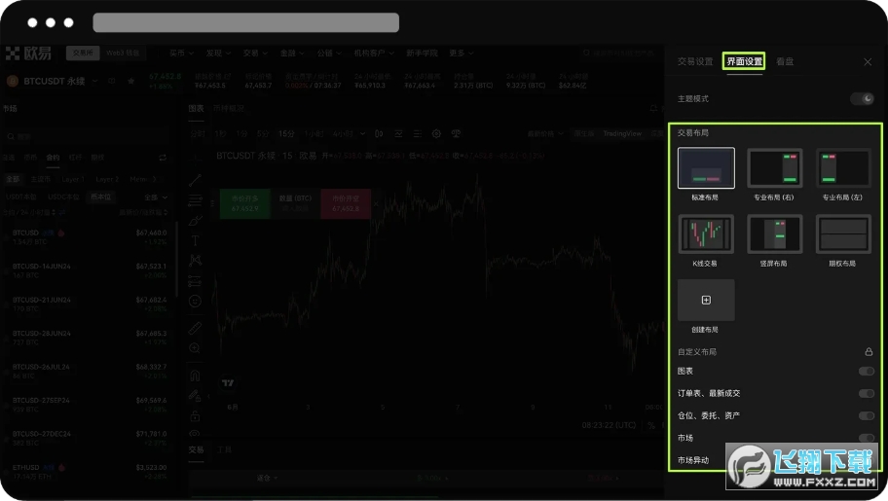Choose the 专业布局 (右) layout icon
888x501 pixels.
[774, 167]
